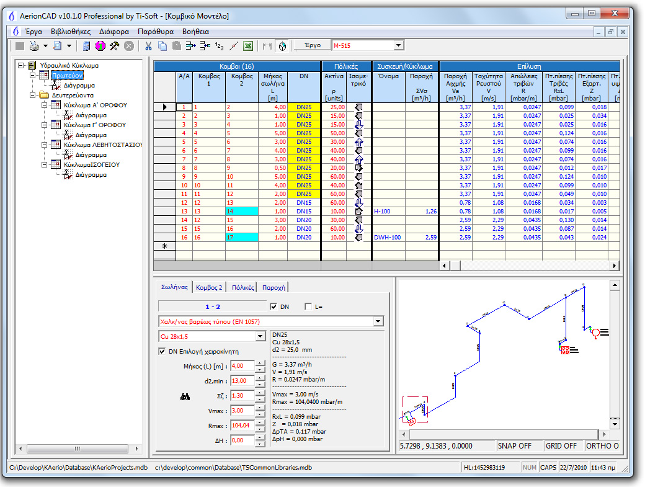This screenshot has height=487, width=645.
Task: Click the 123 renumbering icon on the toolbar
Action: 220,45
